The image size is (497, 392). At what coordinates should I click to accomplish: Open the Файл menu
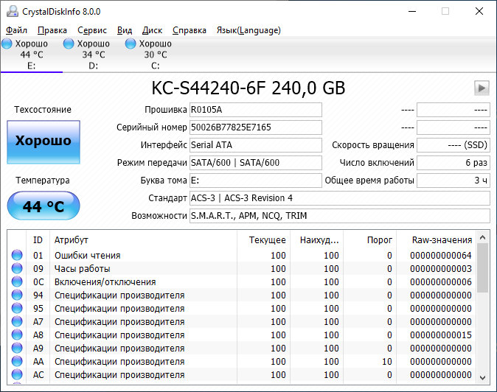[x=16, y=30]
